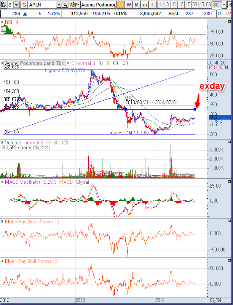
Task: Click the 8,945,942 value in quote bar
Action: pyautogui.click(x=150, y=14)
